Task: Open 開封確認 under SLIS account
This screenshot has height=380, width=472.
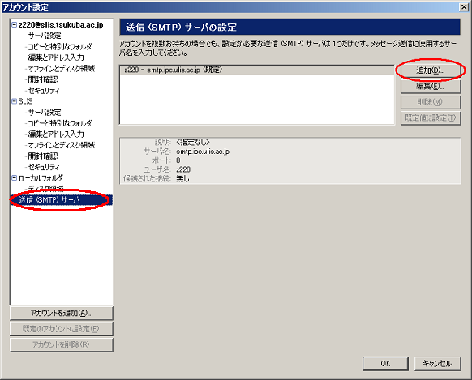Action: (43, 156)
